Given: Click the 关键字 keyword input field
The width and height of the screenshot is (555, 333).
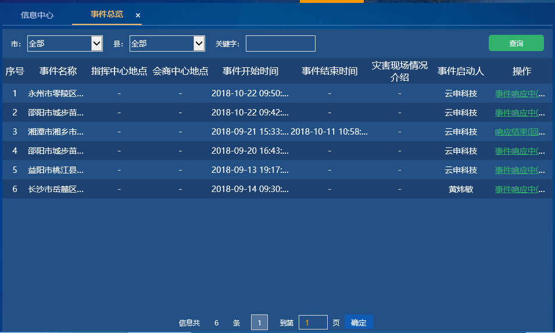Looking at the screenshot, I should click(280, 44).
